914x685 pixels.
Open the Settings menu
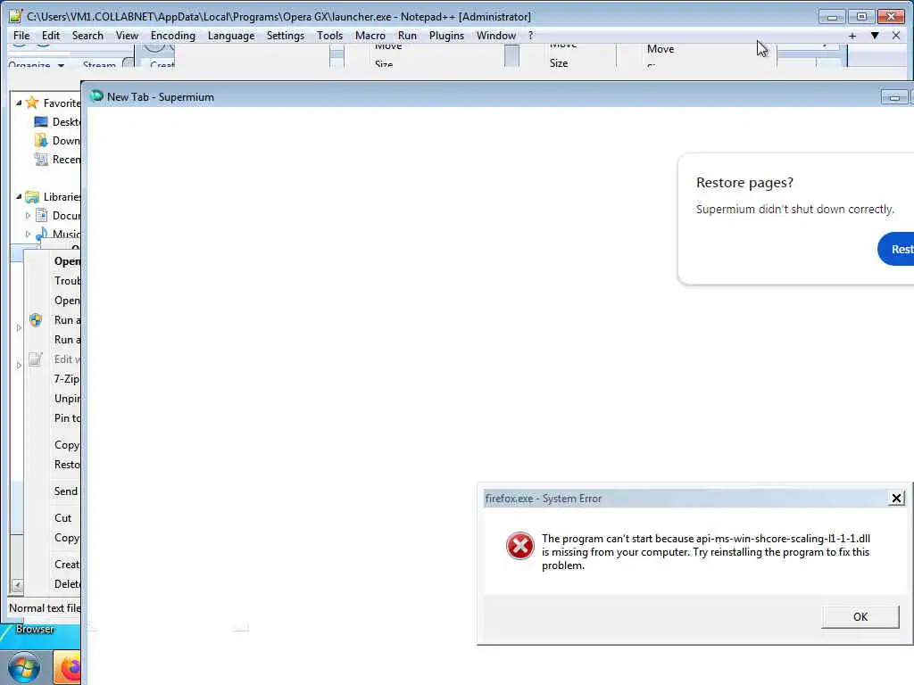tap(285, 36)
